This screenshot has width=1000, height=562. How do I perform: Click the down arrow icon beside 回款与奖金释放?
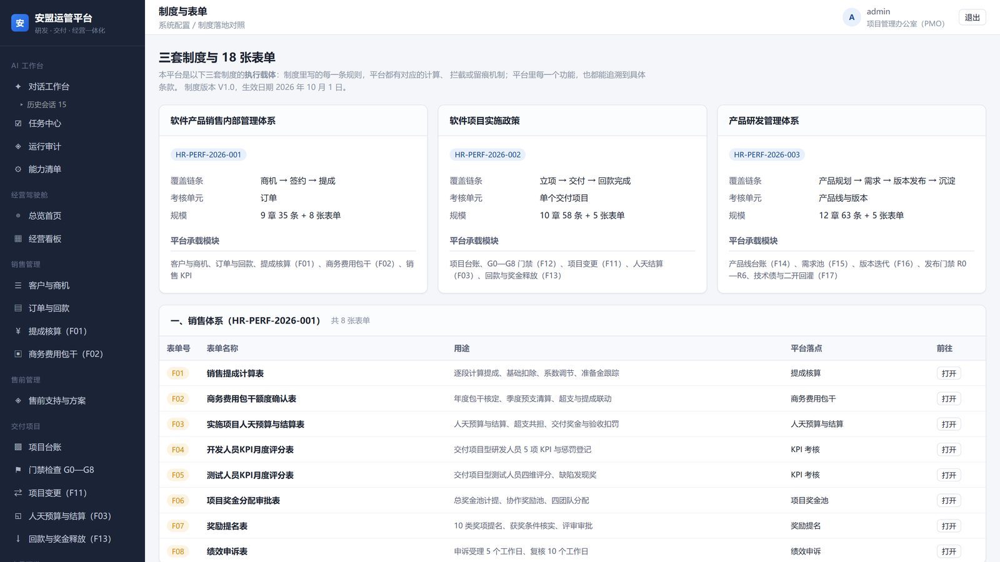pos(18,538)
